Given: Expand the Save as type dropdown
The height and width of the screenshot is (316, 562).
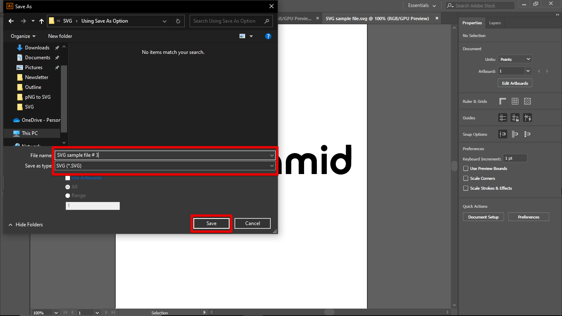Looking at the screenshot, I should 272,165.
